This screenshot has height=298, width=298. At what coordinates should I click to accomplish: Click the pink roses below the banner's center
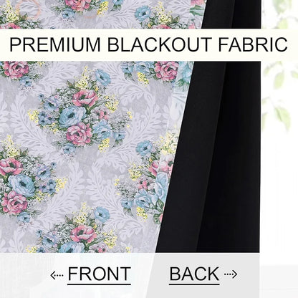pos(166,70)
